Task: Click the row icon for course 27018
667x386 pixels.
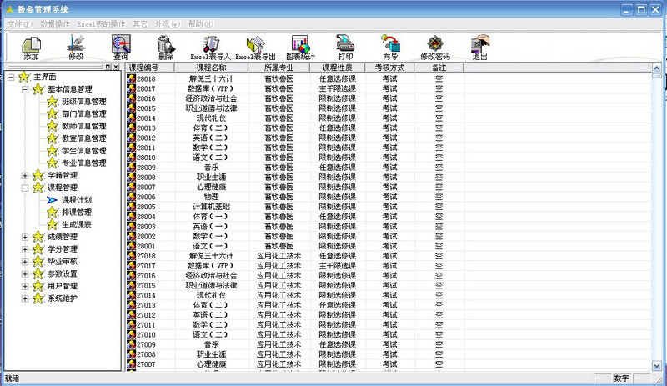Action: point(131,256)
